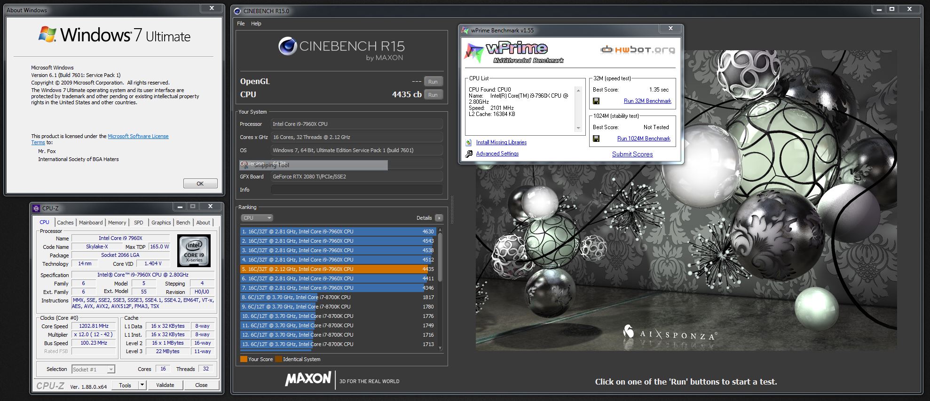
Task: Click the Tools button in CPU-Z
Action: [x=125, y=385]
